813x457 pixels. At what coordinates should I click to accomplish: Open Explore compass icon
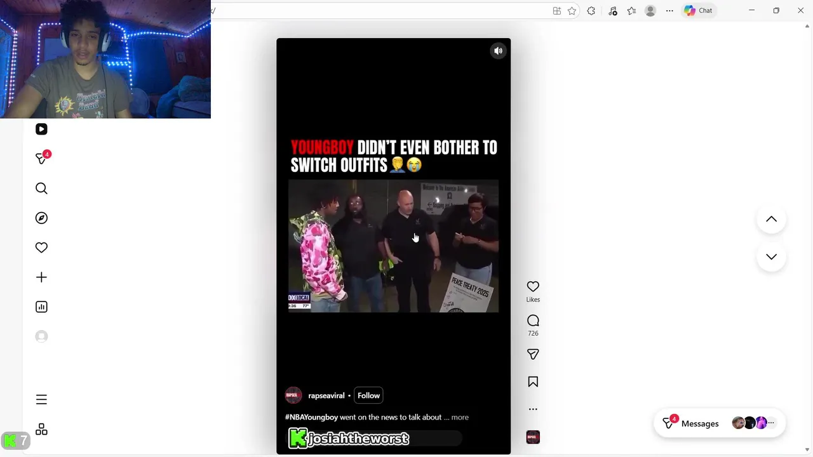point(41,218)
